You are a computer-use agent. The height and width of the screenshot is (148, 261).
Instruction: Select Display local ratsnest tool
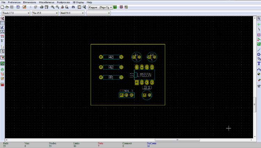(259, 29)
